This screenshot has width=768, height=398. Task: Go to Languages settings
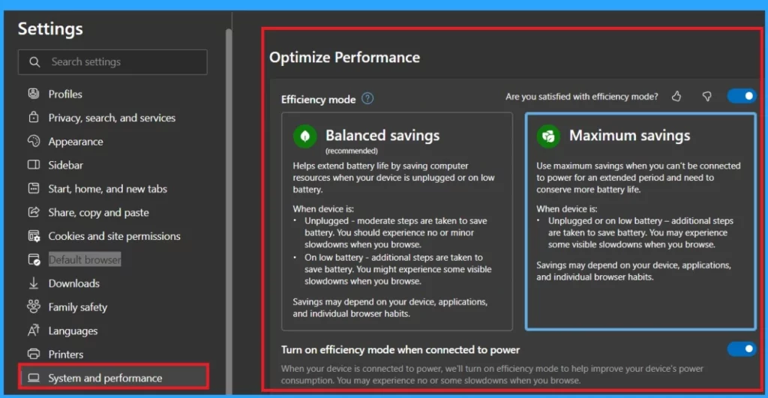coord(73,331)
